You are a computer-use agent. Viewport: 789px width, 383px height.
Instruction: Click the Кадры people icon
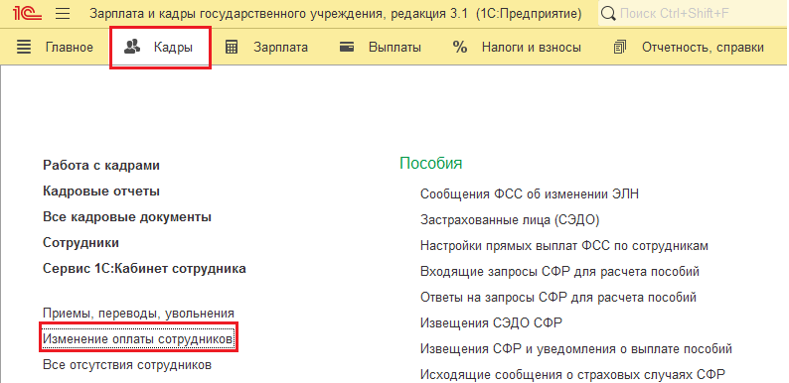pyautogui.click(x=132, y=47)
